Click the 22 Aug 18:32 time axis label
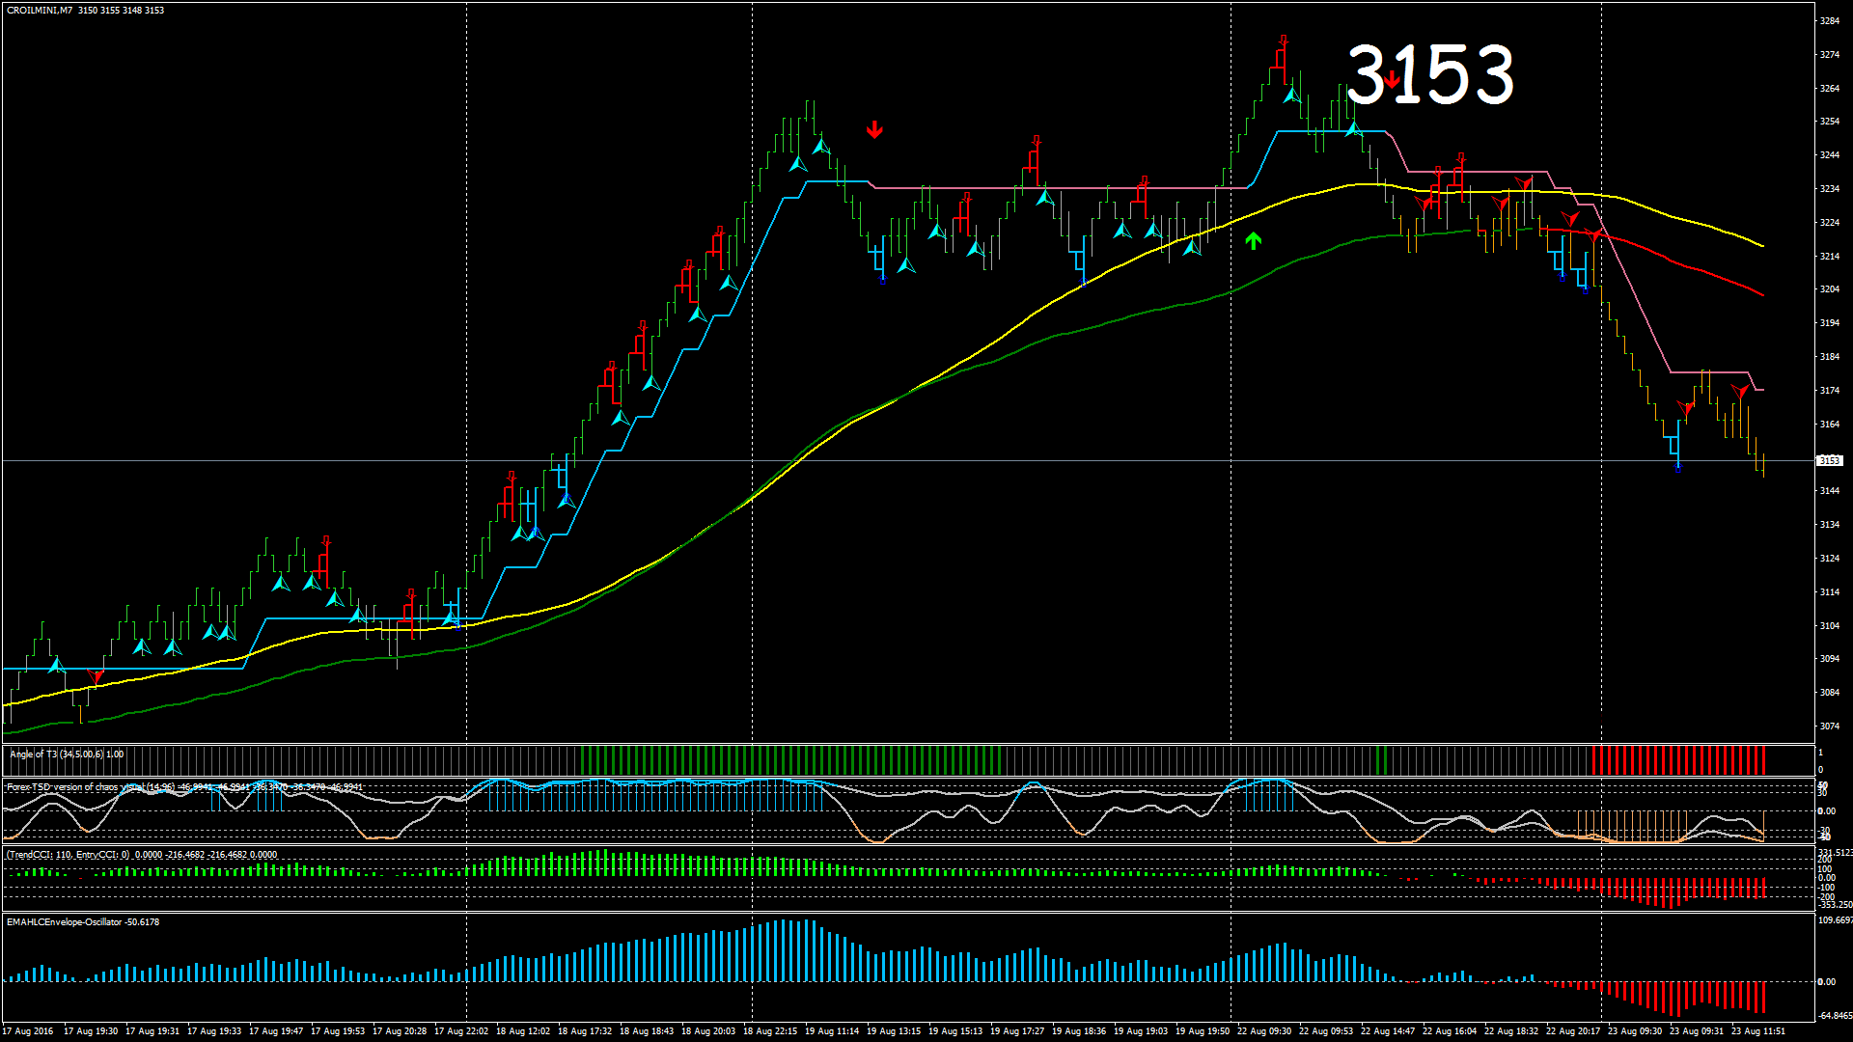 1511,1031
